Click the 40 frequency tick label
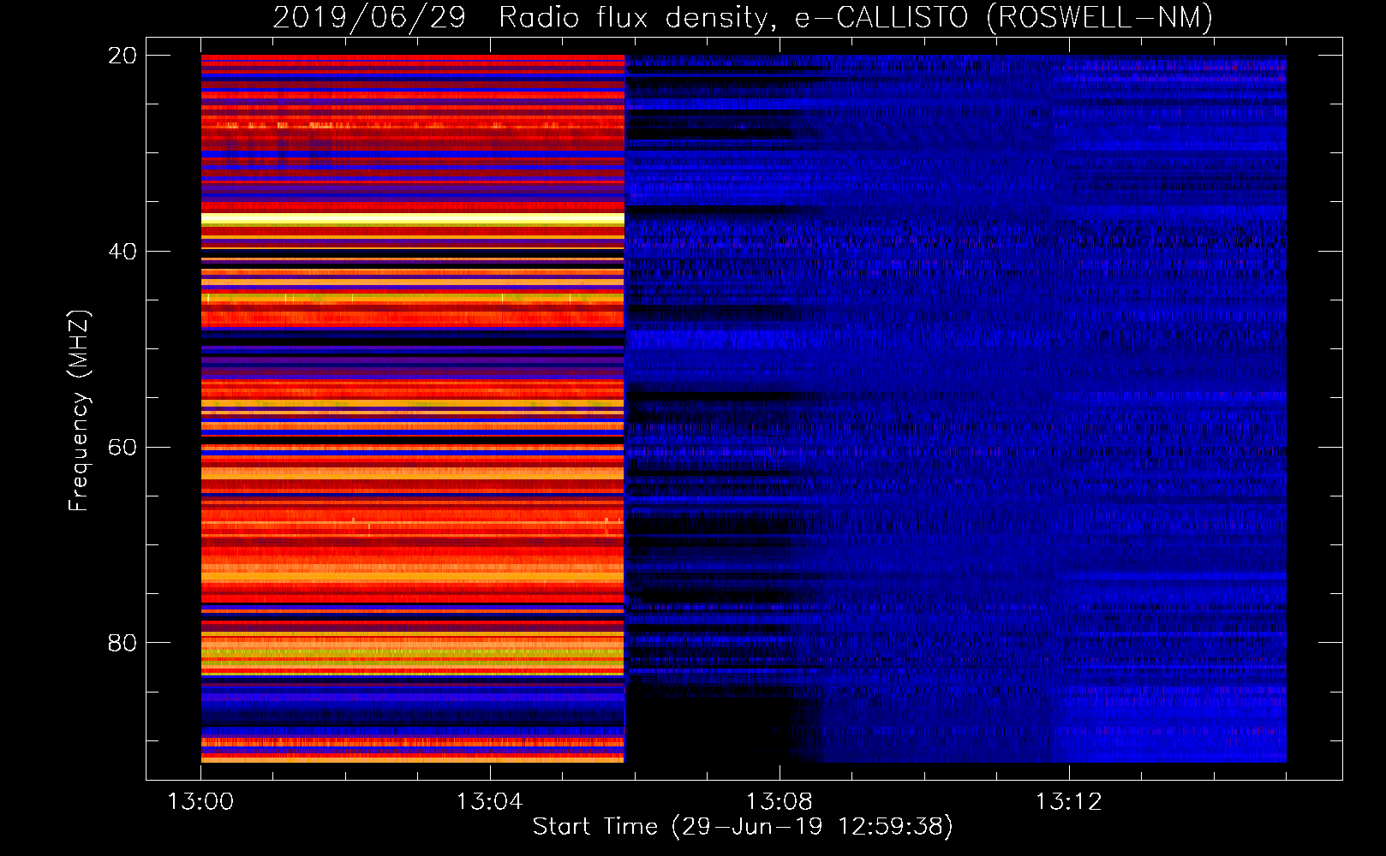Viewport: 1386px width, 856px height. pyautogui.click(x=122, y=252)
